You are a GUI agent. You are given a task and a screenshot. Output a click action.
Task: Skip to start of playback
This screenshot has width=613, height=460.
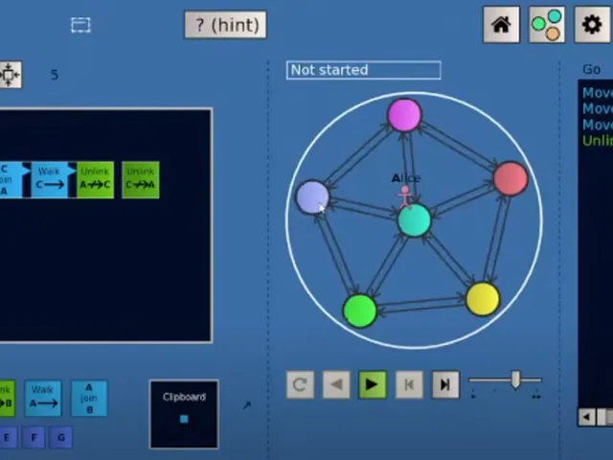(x=409, y=385)
